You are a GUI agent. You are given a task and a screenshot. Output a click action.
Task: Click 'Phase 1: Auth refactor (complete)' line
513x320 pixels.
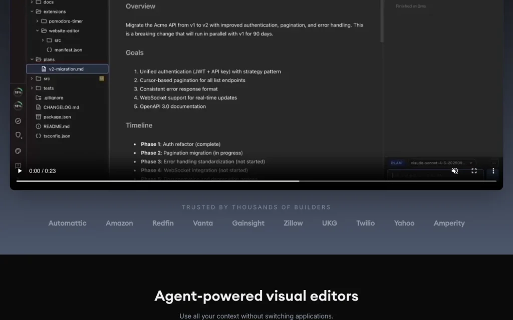coord(180,144)
